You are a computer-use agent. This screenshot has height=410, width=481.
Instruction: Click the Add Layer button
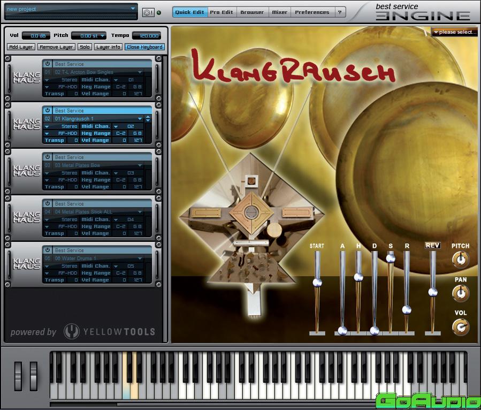click(21, 47)
